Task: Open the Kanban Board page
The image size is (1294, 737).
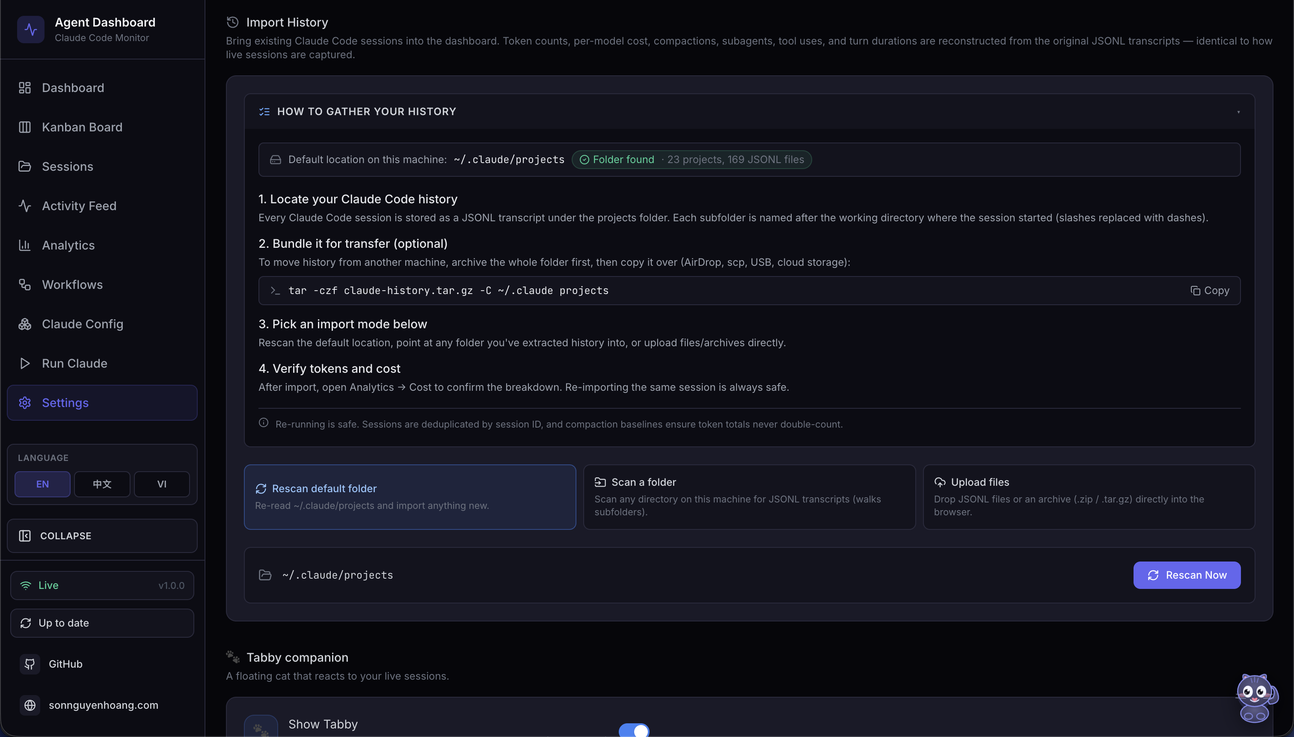Action: pos(102,127)
